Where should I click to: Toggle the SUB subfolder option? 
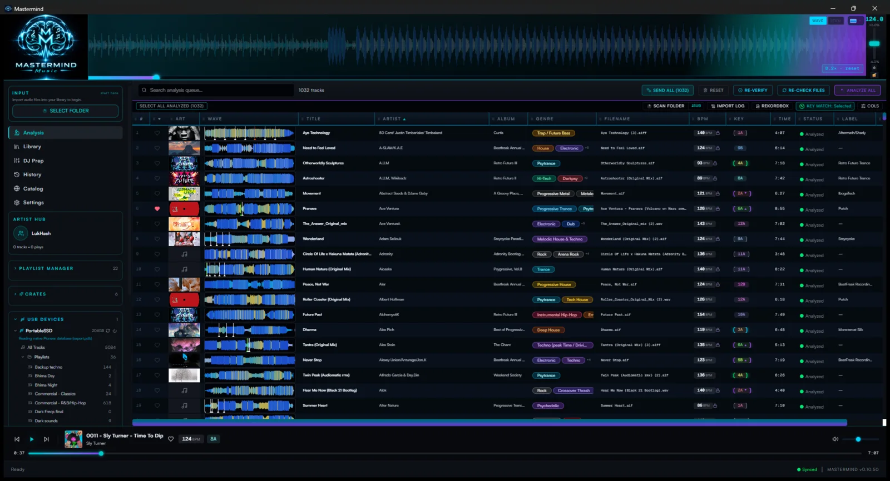[x=696, y=106]
